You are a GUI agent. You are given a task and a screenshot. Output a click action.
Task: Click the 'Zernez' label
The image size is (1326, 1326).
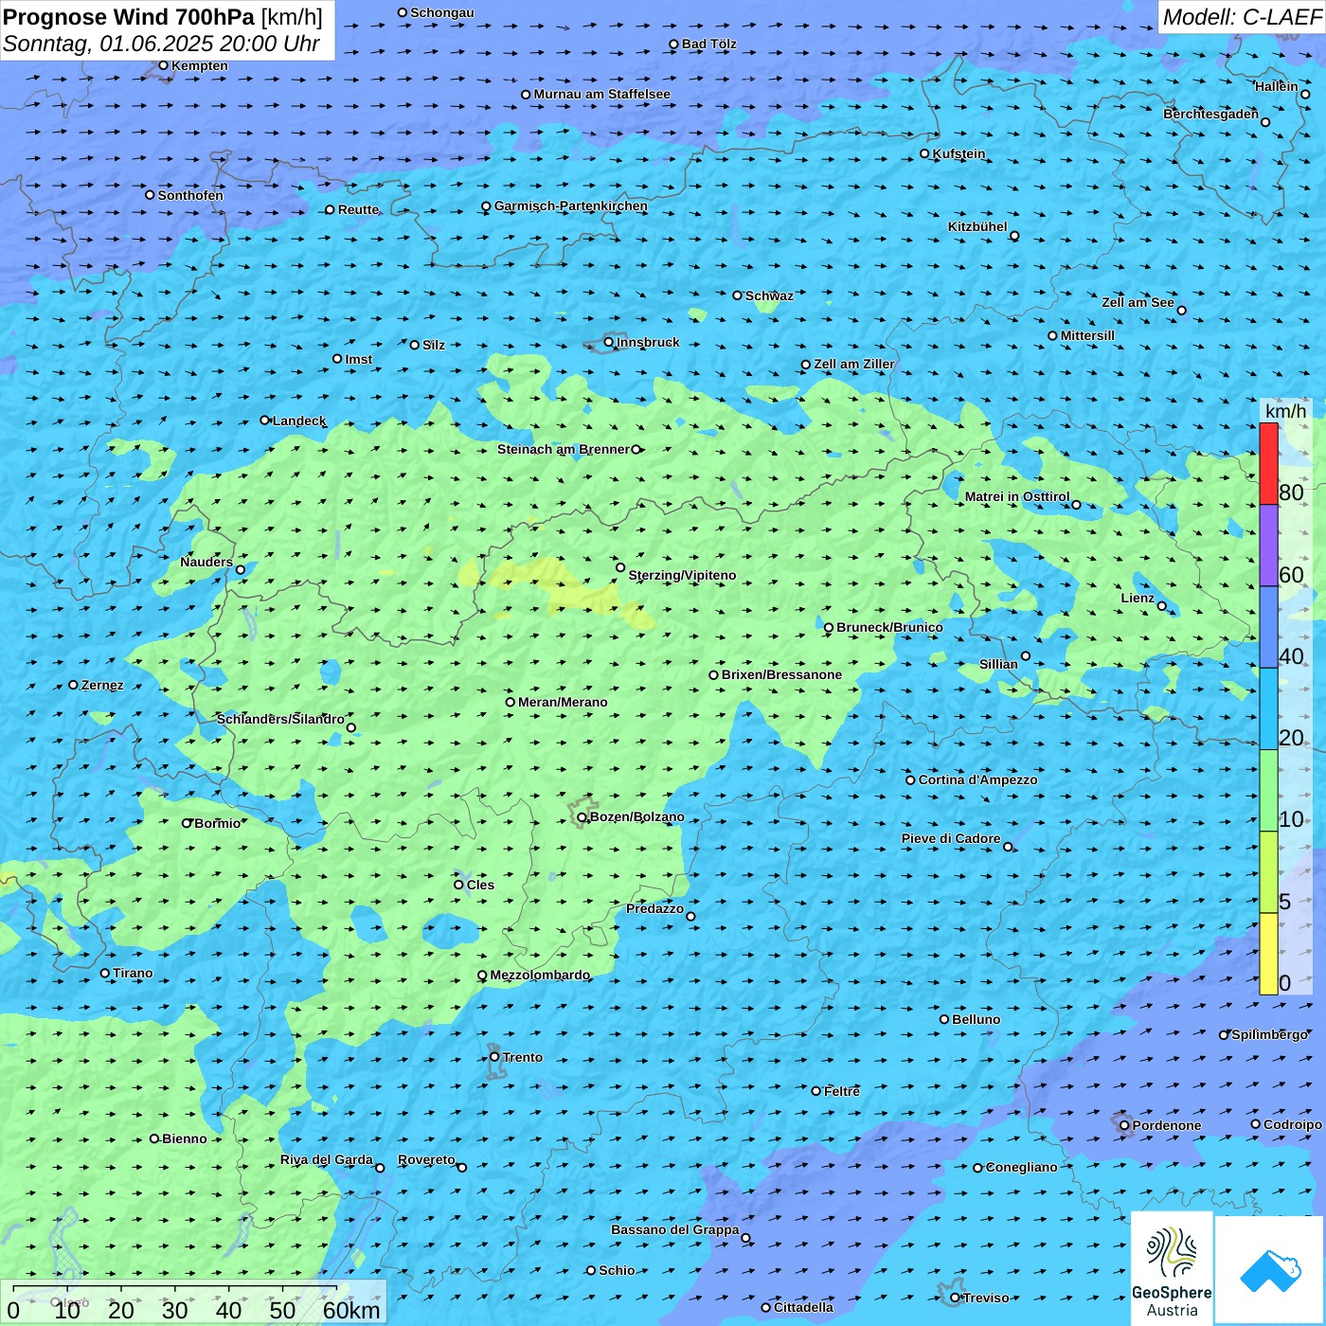(x=102, y=685)
